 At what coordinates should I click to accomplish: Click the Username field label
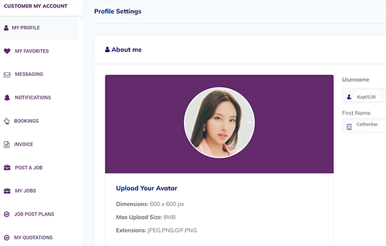click(x=356, y=80)
